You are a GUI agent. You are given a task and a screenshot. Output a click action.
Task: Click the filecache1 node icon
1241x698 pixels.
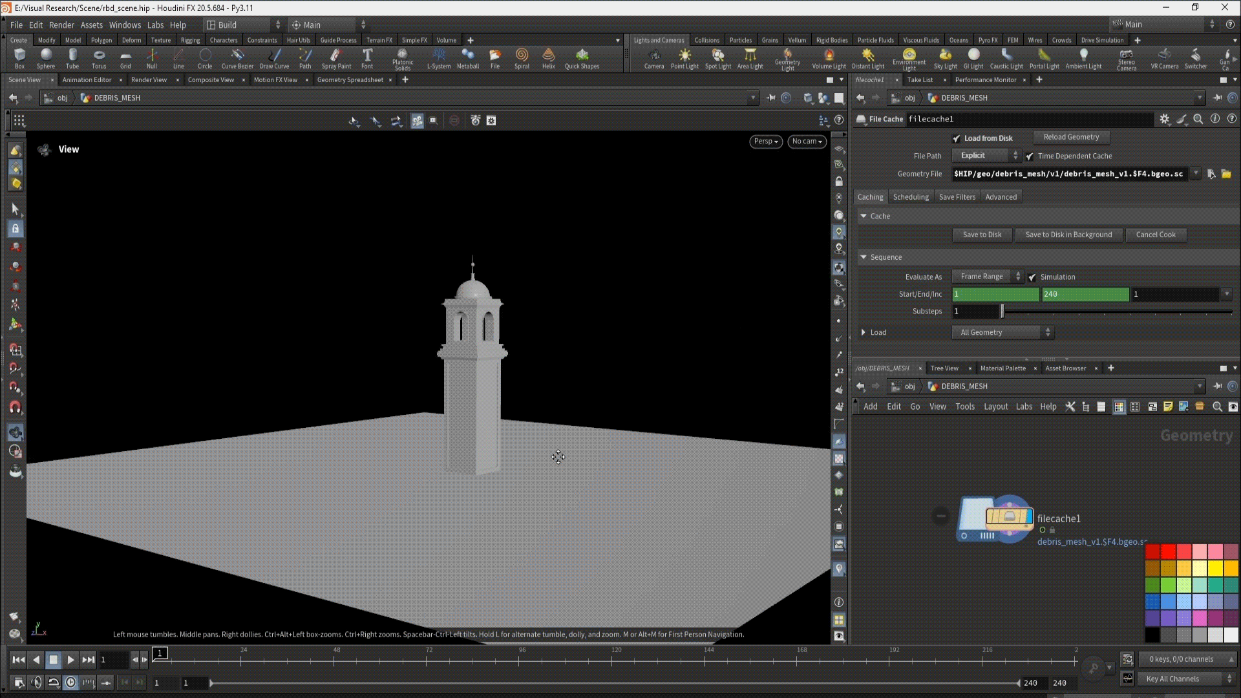tap(995, 518)
